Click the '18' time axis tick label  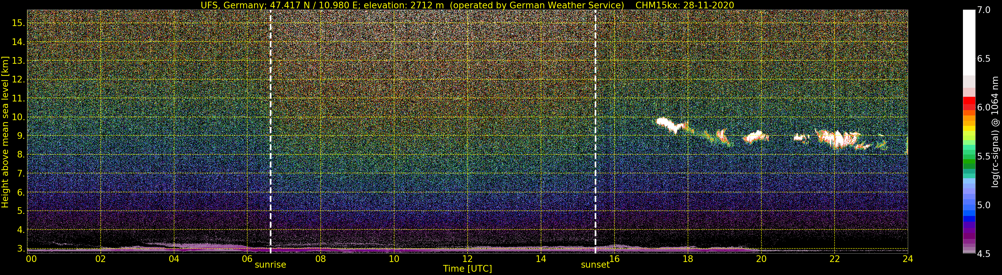(x=688, y=259)
